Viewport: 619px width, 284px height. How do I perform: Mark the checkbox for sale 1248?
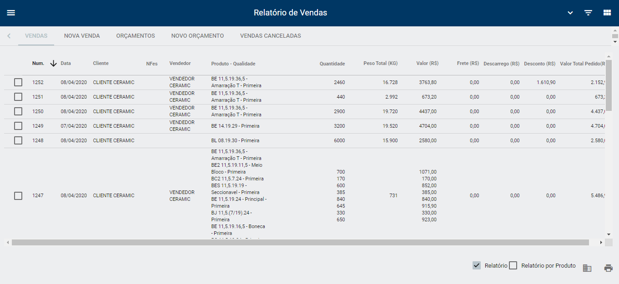pos(18,140)
